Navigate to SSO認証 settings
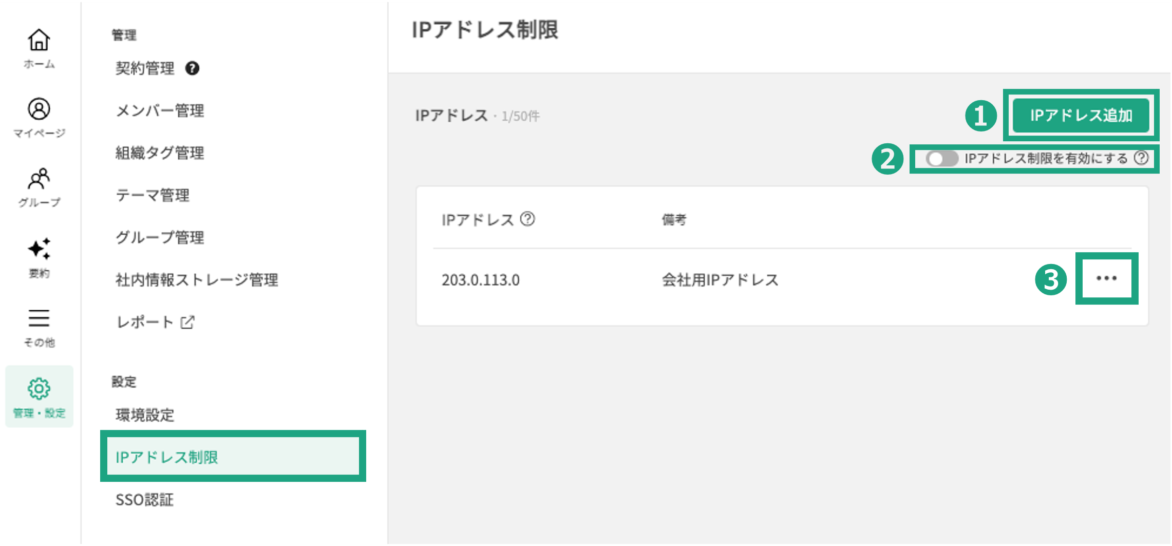1172x546 pixels. pyautogui.click(x=144, y=500)
